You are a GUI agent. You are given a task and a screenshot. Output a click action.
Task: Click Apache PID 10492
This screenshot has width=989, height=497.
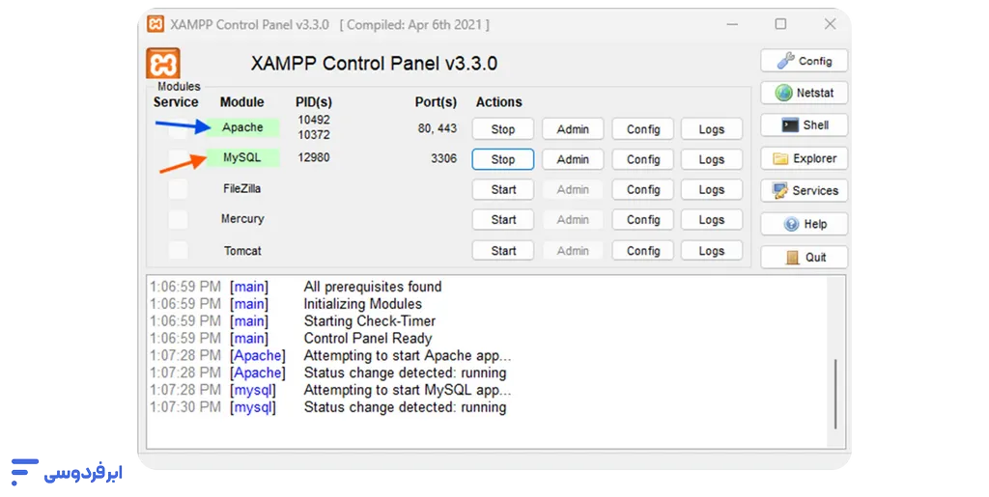pyautogui.click(x=314, y=120)
